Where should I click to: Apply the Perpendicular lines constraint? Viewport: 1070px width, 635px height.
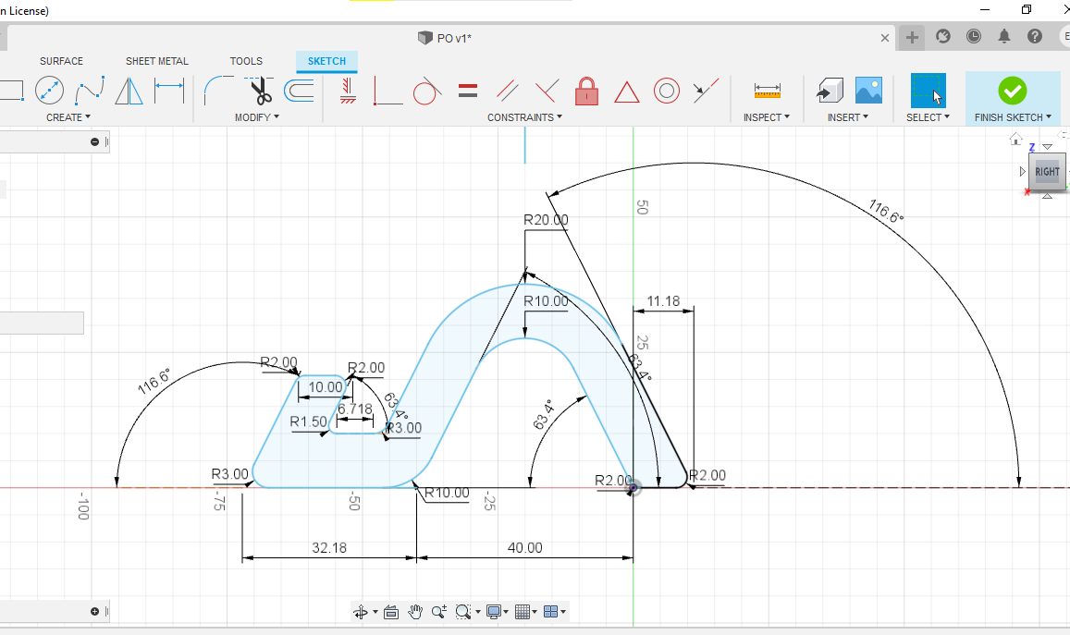click(x=547, y=91)
